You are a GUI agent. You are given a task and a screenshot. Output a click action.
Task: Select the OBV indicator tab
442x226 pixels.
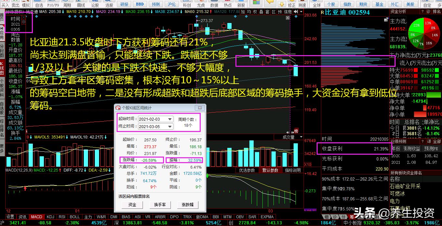point(240,217)
